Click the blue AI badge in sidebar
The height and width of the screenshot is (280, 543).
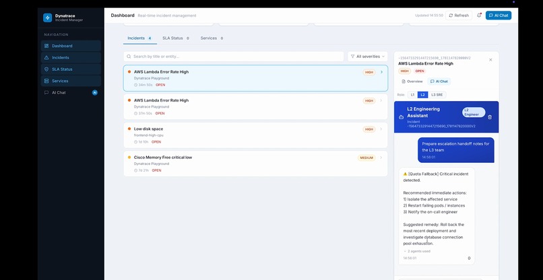(95, 93)
